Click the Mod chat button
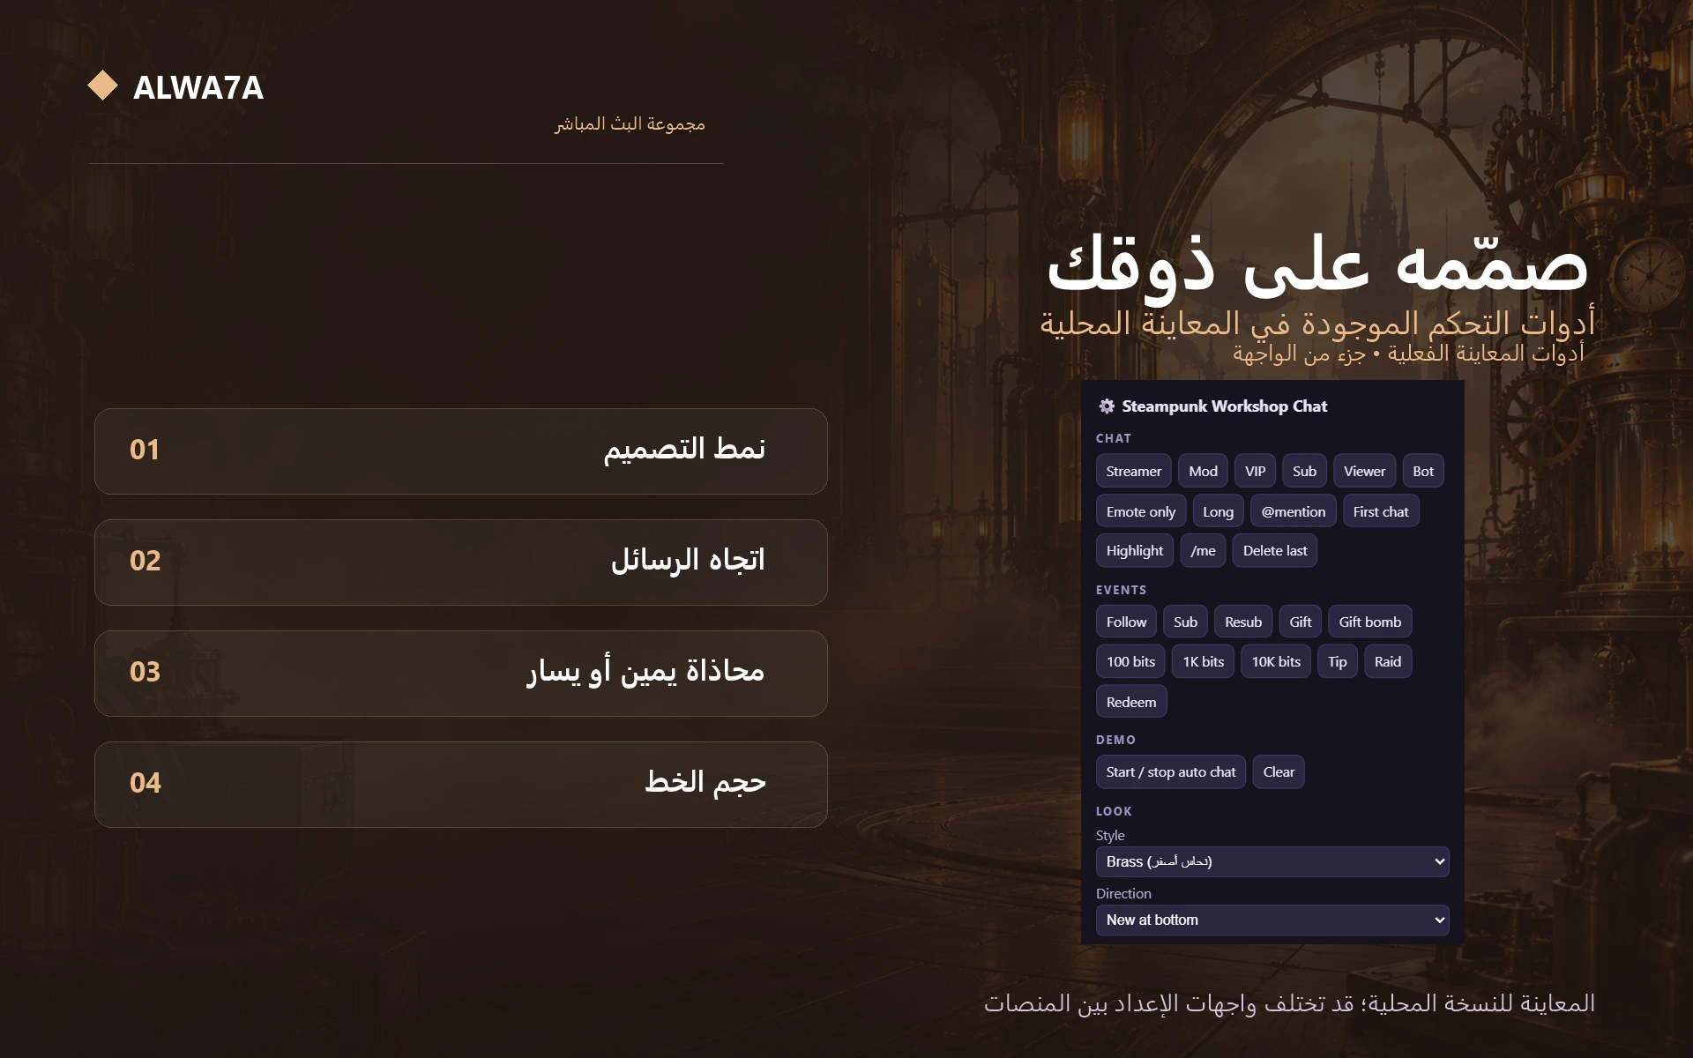The width and height of the screenshot is (1693, 1058). (1203, 472)
